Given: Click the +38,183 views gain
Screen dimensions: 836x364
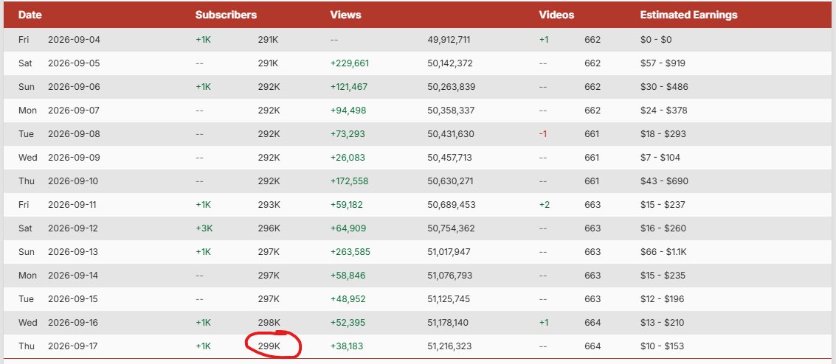Looking at the screenshot, I should coord(347,346).
